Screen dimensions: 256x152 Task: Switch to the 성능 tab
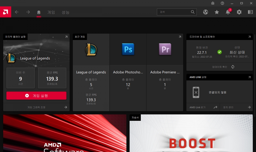coord(66,12)
